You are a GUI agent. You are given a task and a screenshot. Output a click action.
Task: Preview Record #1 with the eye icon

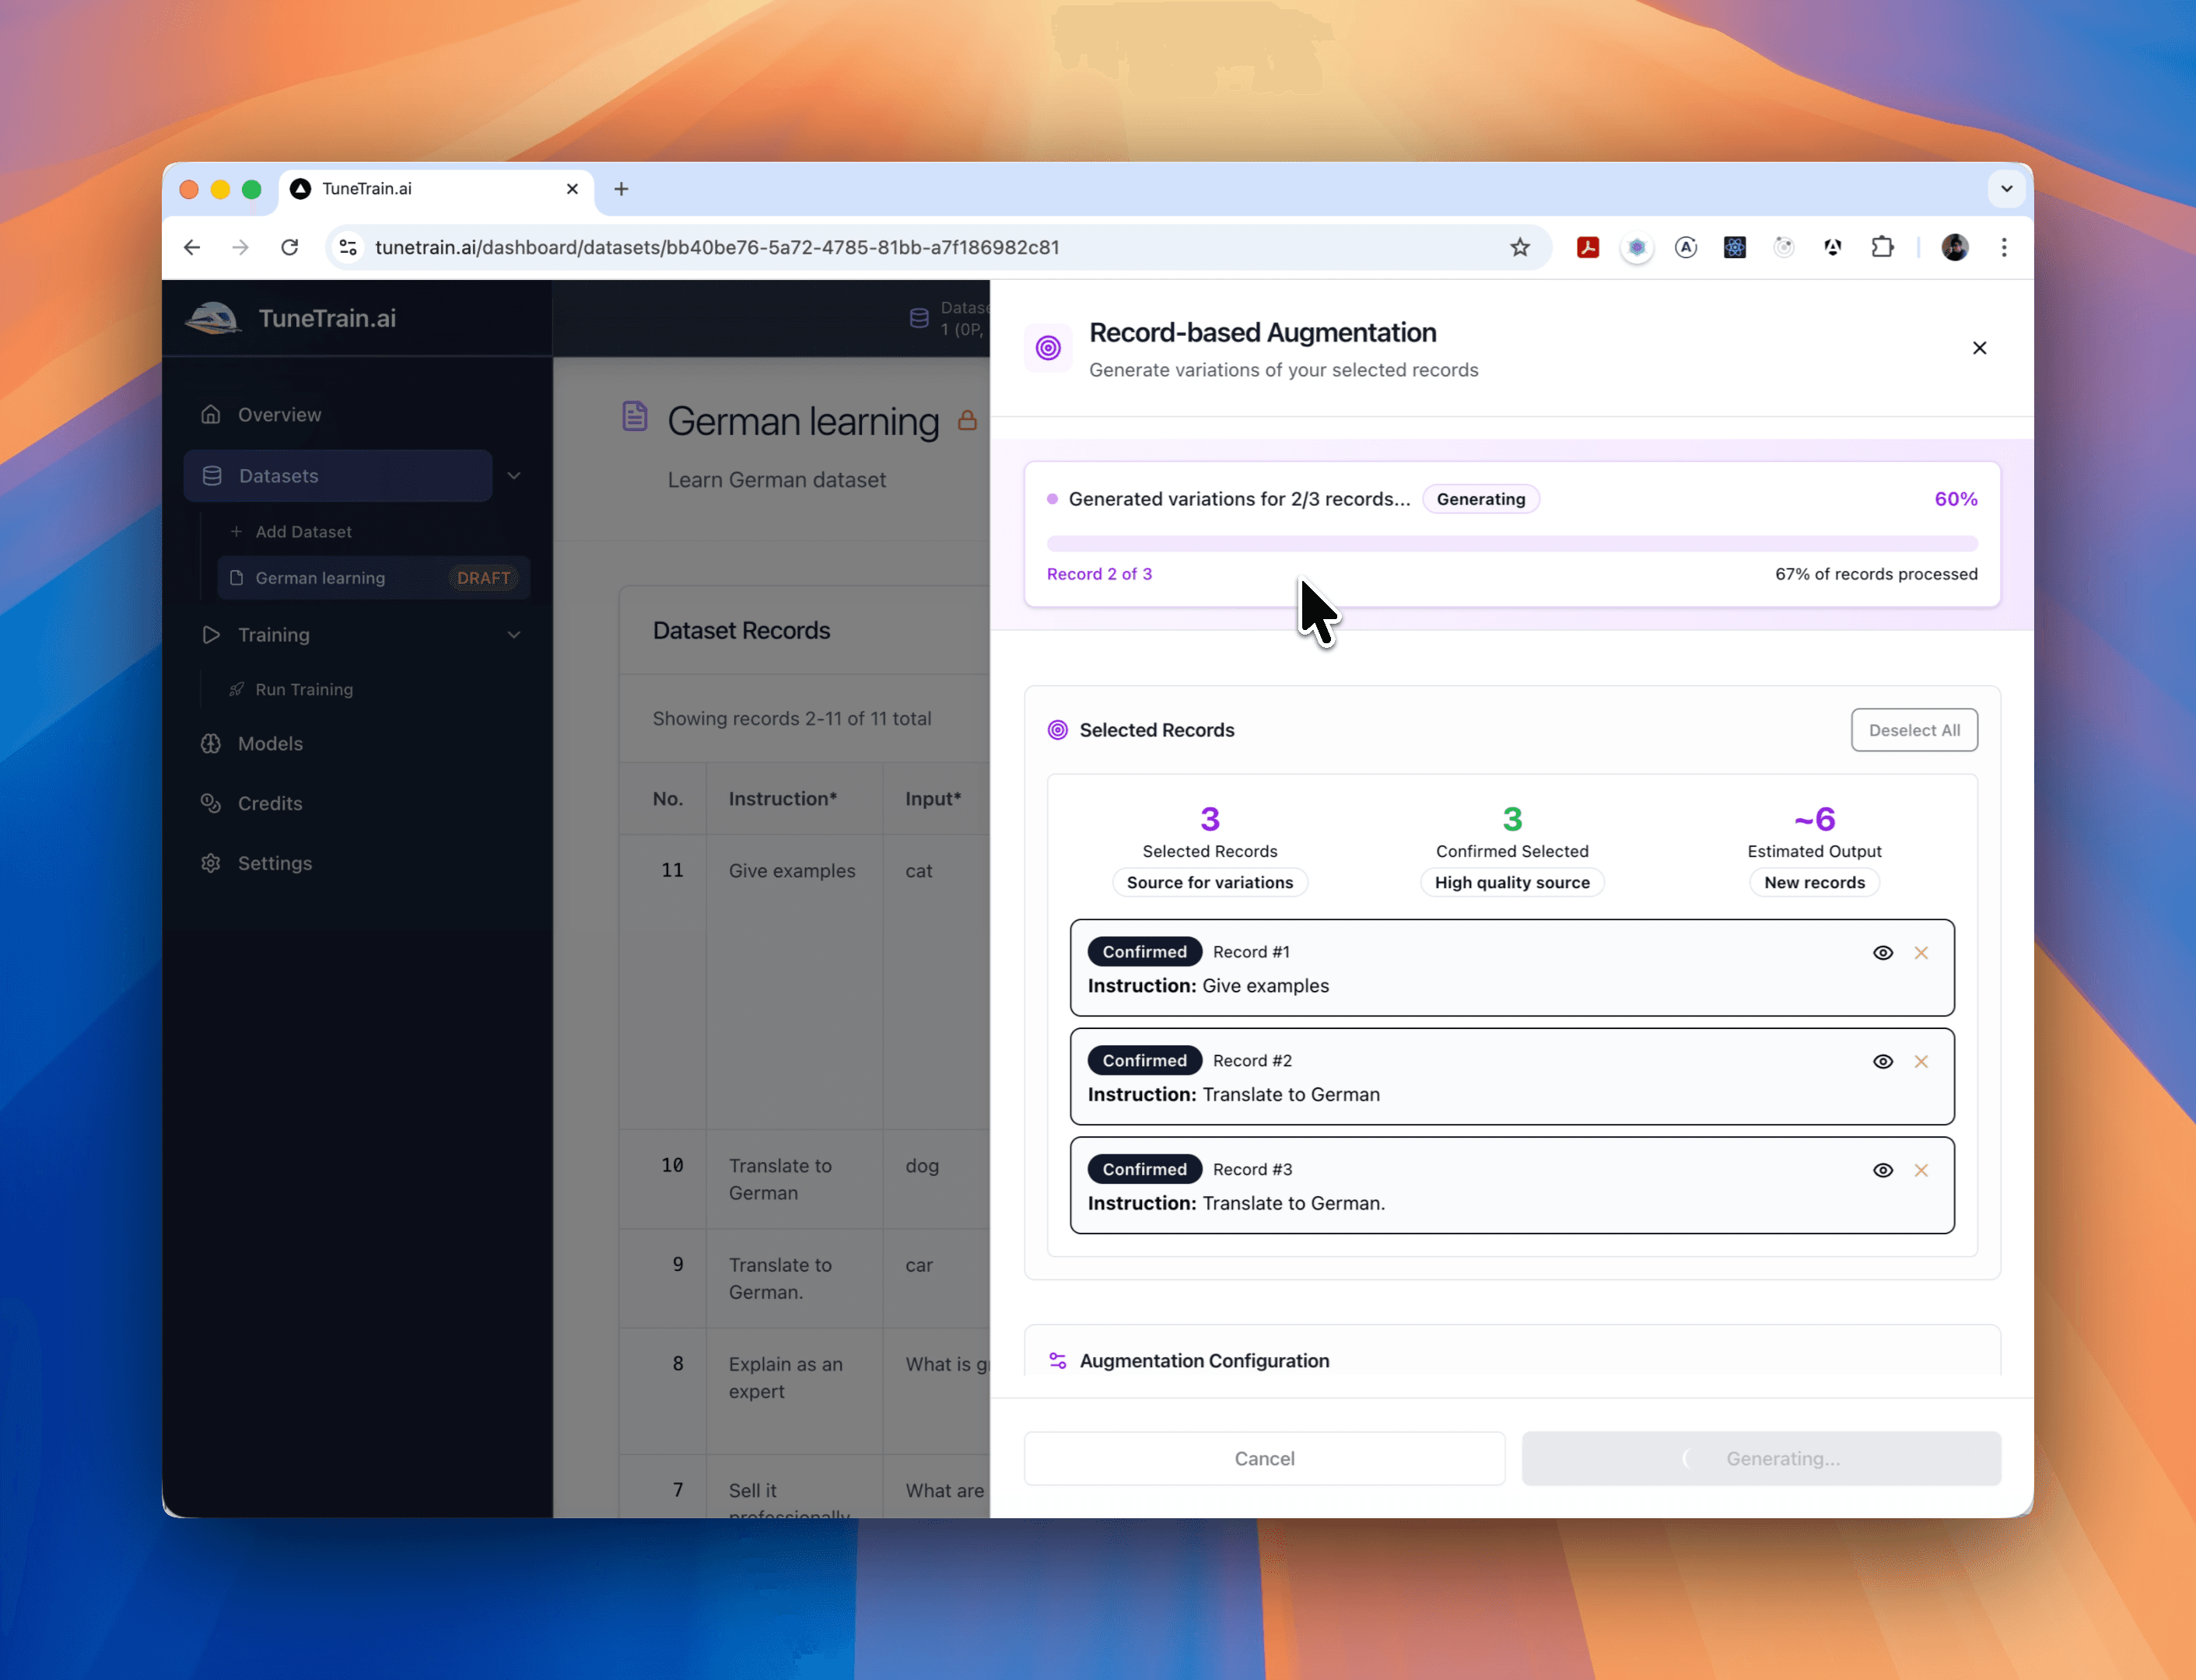point(1883,952)
